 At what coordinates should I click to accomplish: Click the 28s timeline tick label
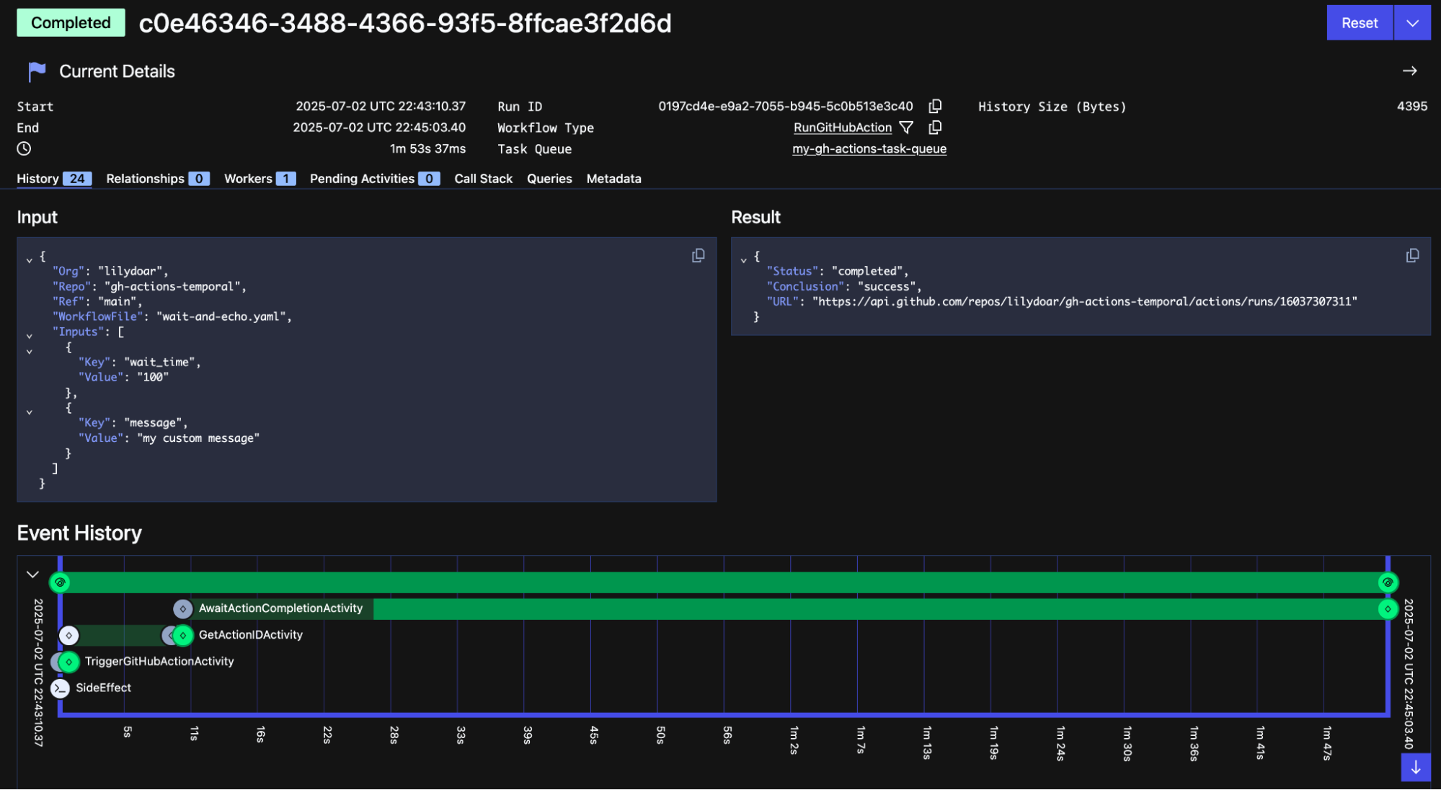(394, 735)
